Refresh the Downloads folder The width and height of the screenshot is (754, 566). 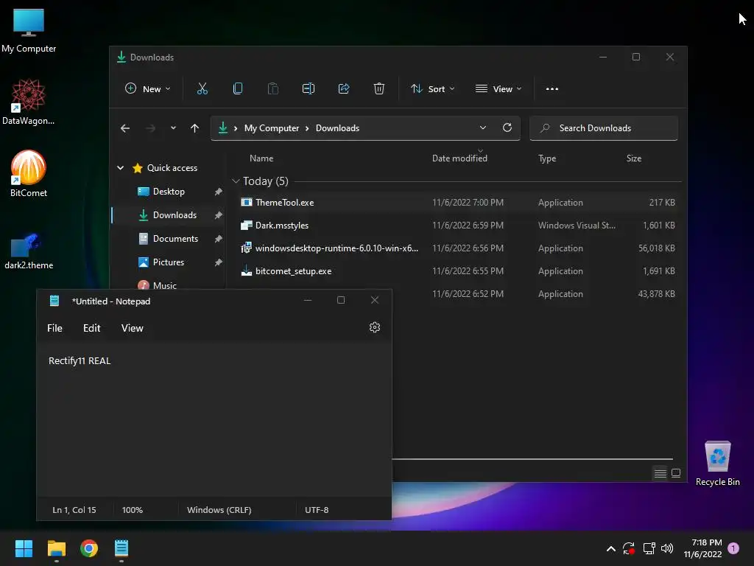[507, 127]
